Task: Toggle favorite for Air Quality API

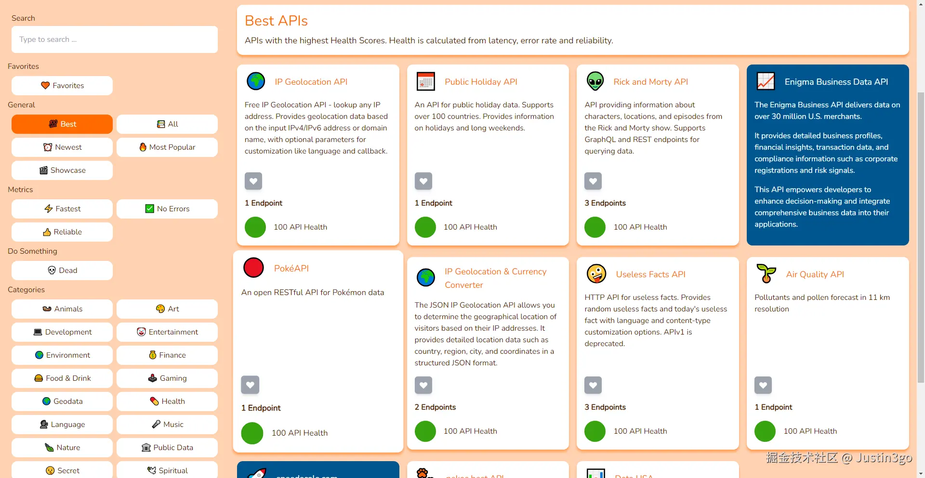Action: point(763,385)
